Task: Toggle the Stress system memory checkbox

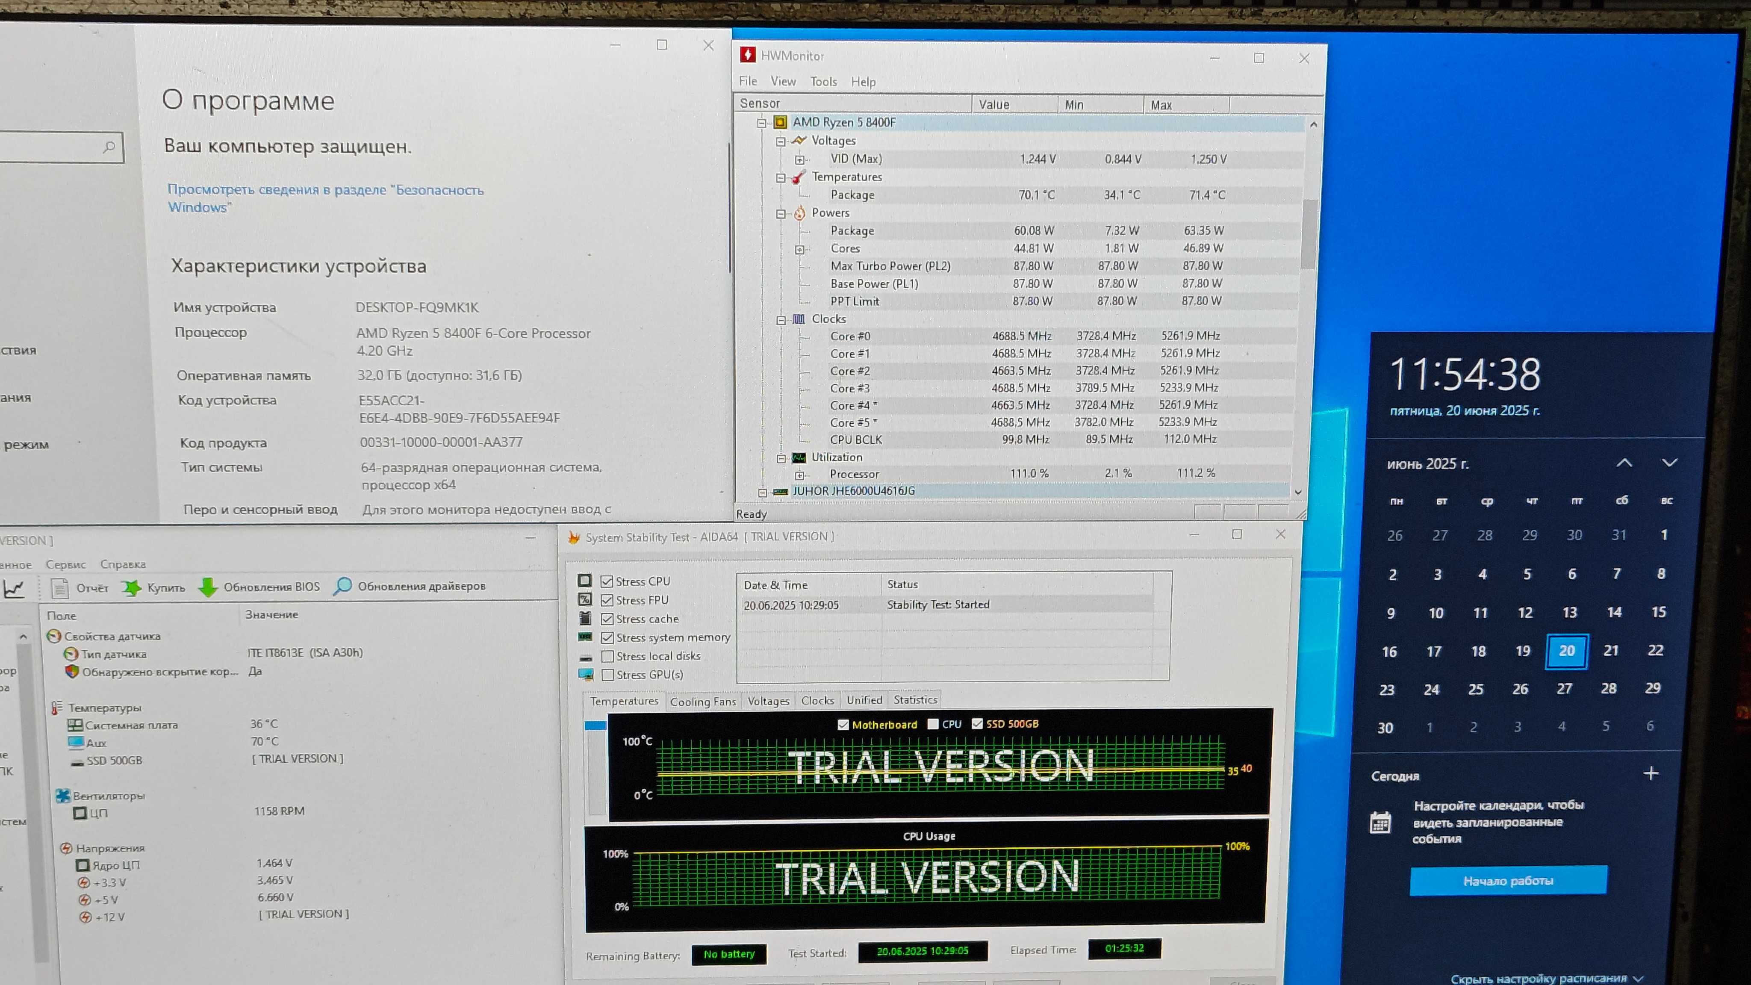Action: pyautogui.click(x=607, y=637)
